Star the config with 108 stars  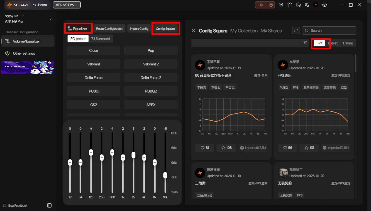pyautogui.click(x=226, y=148)
